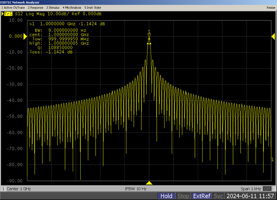Click the Span 1 kHz field

click(251, 189)
